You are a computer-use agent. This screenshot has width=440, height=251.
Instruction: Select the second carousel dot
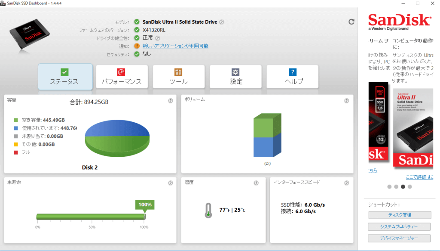pos(396,186)
